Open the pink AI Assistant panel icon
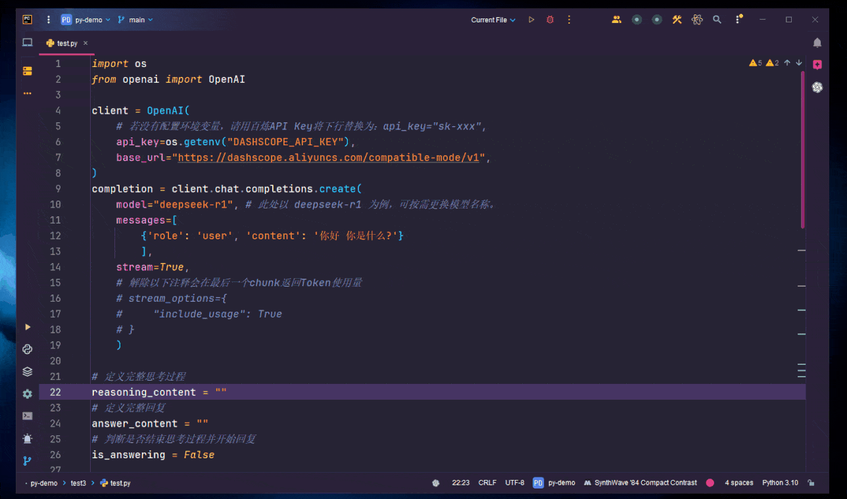The width and height of the screenshot is (847, 499). (x=817, y=64)
